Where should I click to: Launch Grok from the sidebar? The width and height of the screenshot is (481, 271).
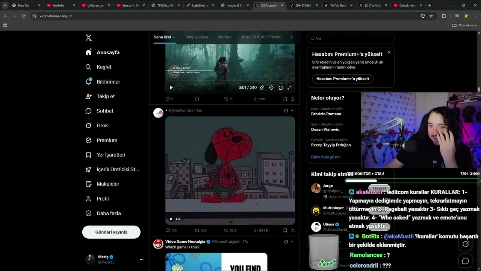pyautogui.click(x=97, y=125)
